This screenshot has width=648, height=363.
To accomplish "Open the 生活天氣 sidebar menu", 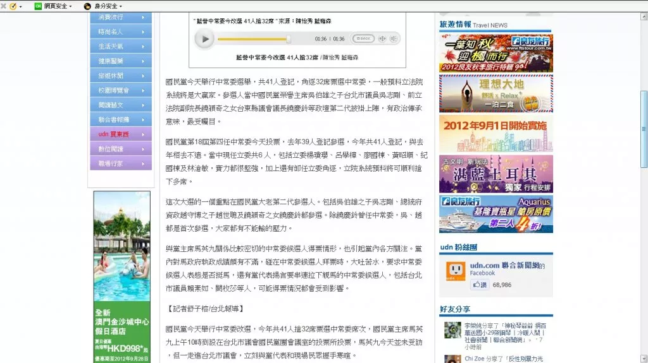I will [x=121, y=47].
